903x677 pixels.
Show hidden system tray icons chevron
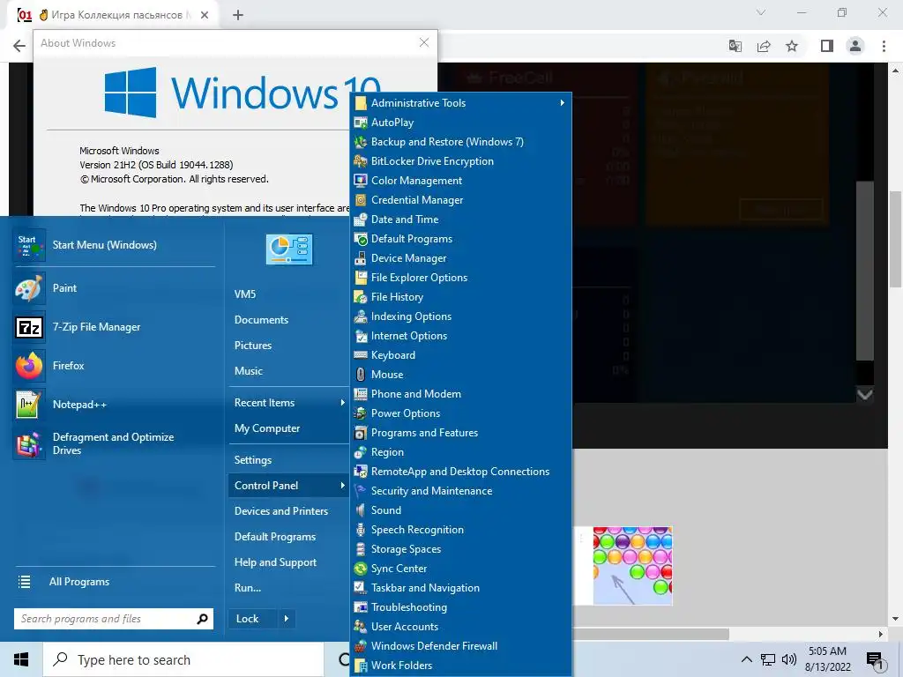click(x=746, y=659)
